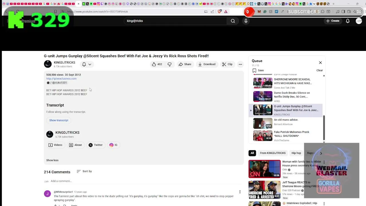Open the djtricks1001 X profile link

57,83
